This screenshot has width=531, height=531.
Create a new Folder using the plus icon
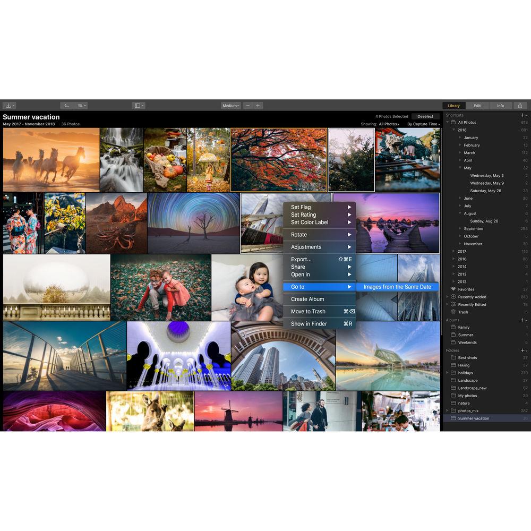click(x=524, y=350)
